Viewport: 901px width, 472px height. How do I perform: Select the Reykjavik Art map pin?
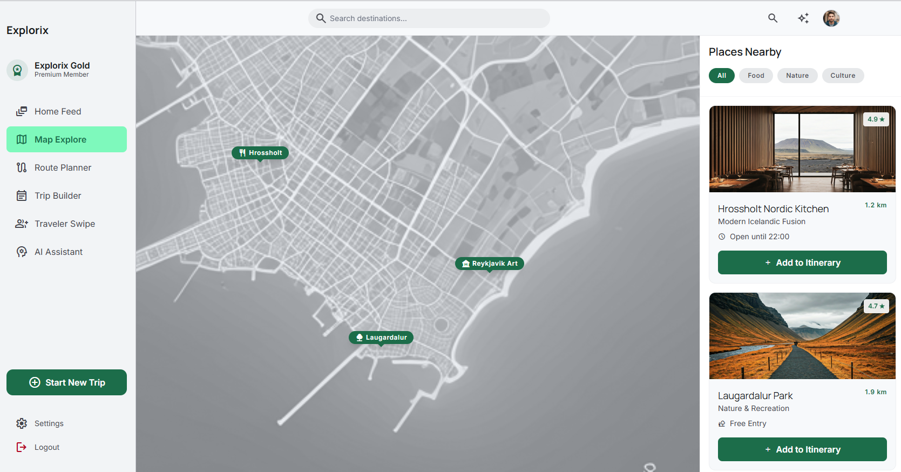(490, 264)
